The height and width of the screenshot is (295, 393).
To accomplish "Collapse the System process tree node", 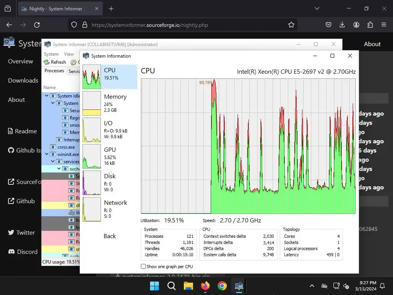I will (53, 103).
